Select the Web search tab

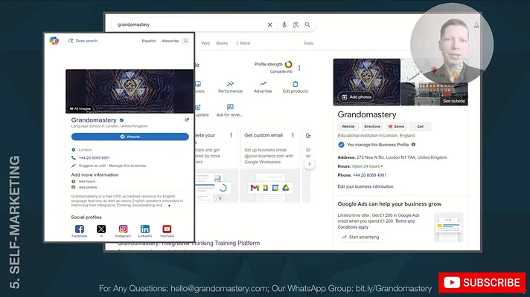coord(205,43)
